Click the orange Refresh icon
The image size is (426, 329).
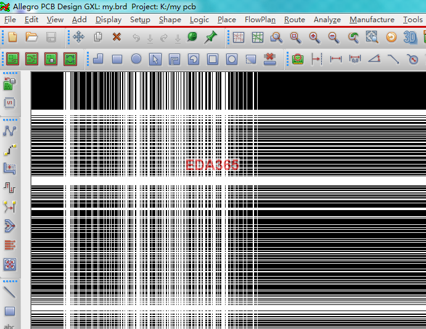coord(391,37)
